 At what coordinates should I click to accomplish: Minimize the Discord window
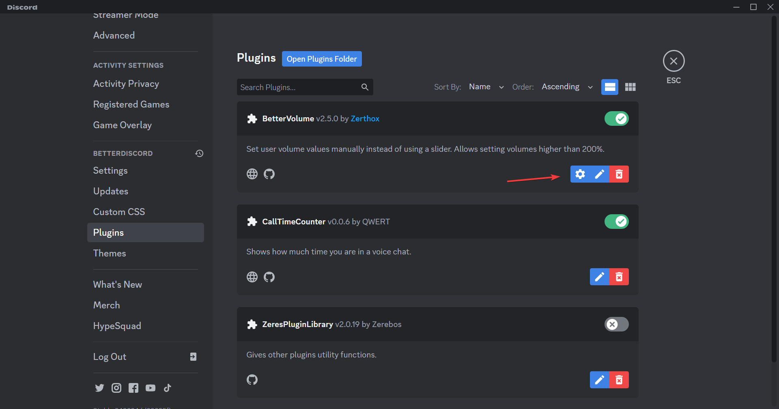click(x=736, y=7)
